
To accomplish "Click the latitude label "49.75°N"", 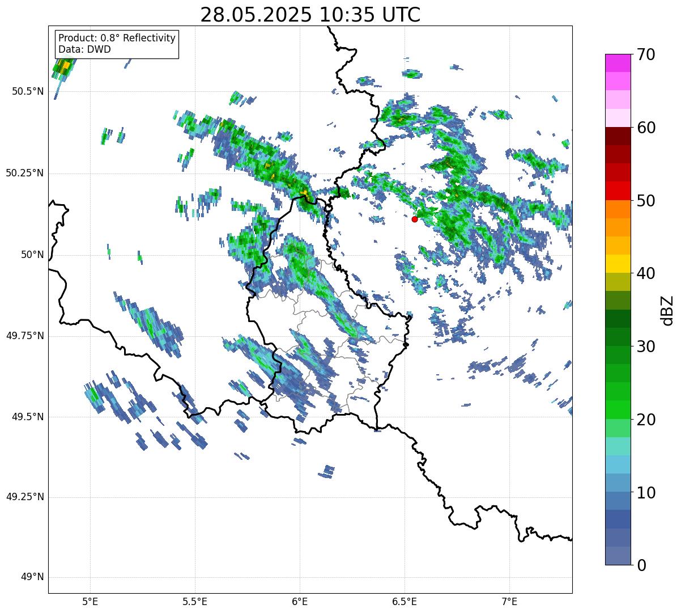I will point(25,336).
